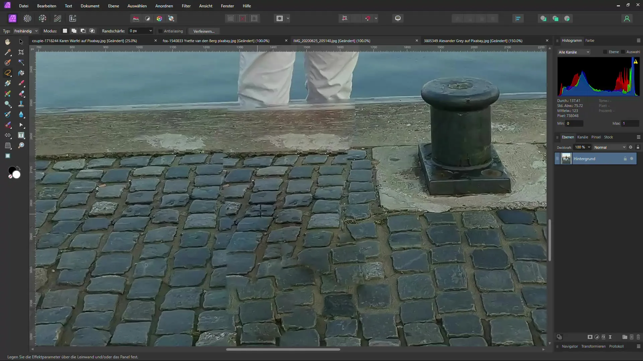Open Ebenen panel options menu
The image size is (643, 361).
pos(638,137)
